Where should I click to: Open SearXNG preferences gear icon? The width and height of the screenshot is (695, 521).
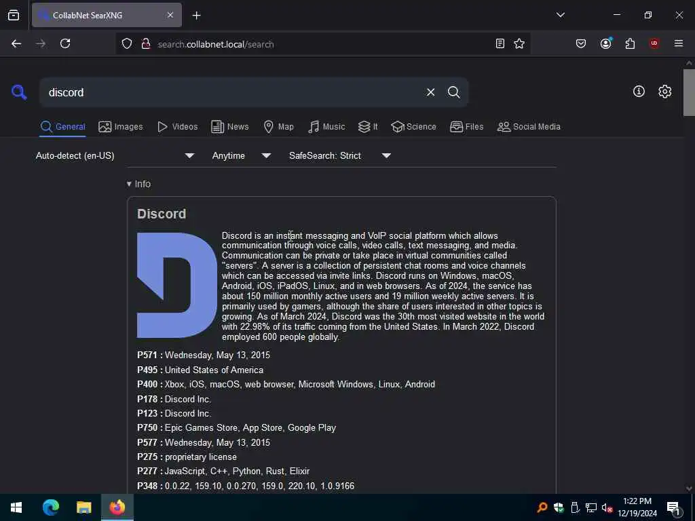coord(664,92)
